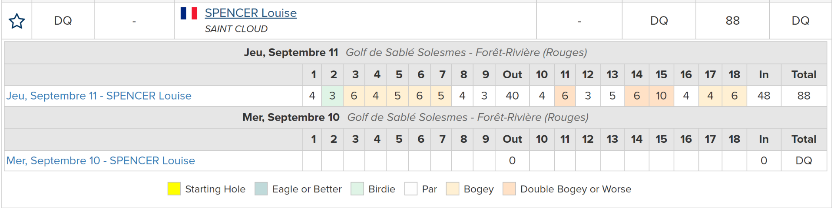
Task: Click the Double Bogey or Worse swatch
Action: tap(509, 189)
